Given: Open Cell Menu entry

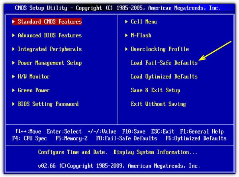Looking at the screenshot, I should tap(143, 22).
